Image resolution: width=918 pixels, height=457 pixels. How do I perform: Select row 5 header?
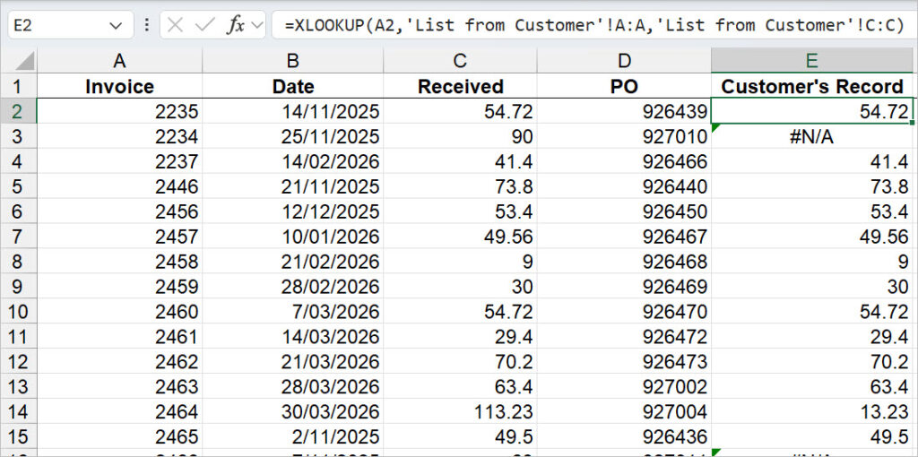pyautogui.click(x=18, y=186)
